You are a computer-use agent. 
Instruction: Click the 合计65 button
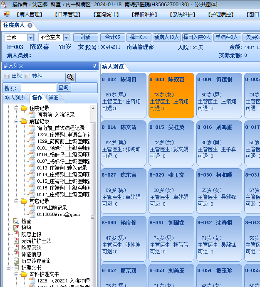point(113,37)
